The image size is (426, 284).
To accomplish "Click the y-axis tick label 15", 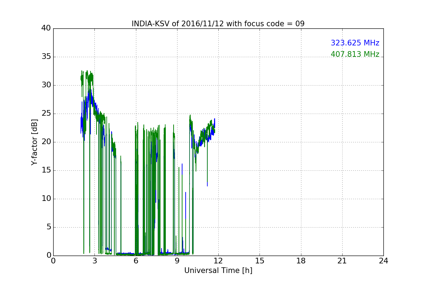I will coord(46,170).
